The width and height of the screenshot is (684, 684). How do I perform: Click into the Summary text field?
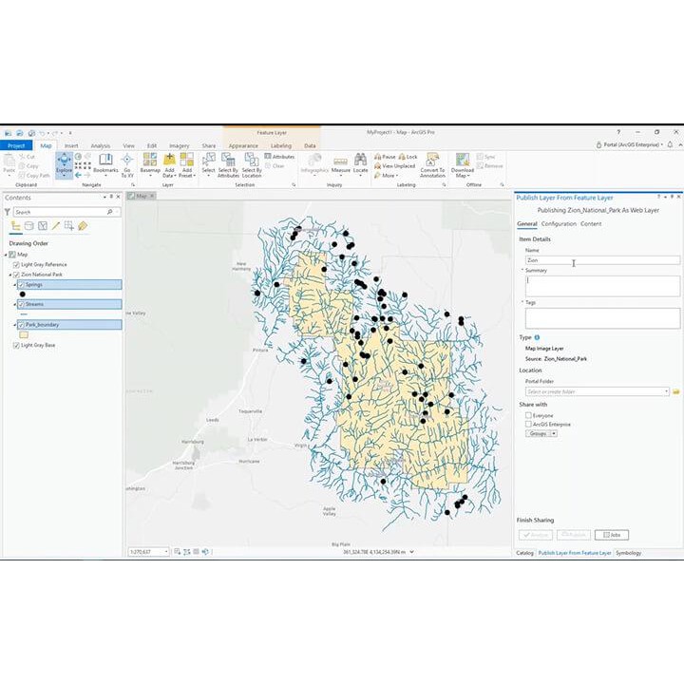pos(600,282)
